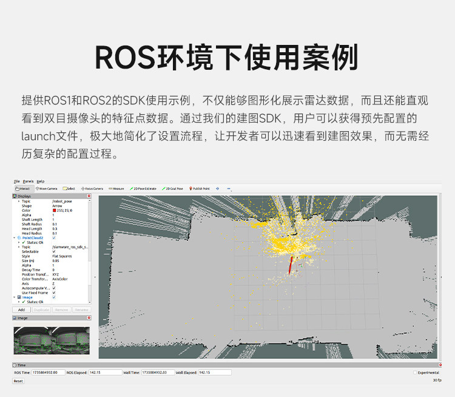Uncheck the Selectable option checkbox

tap(53, 251)
